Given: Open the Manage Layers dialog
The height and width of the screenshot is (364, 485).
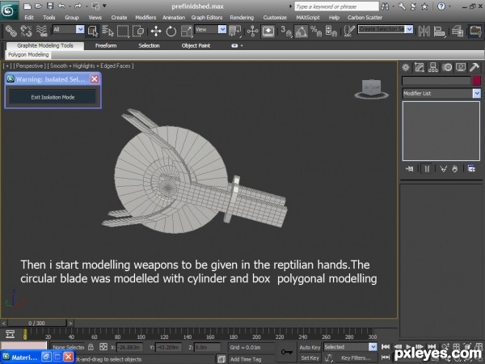Looking at the screenshot, I should [458, 31].
